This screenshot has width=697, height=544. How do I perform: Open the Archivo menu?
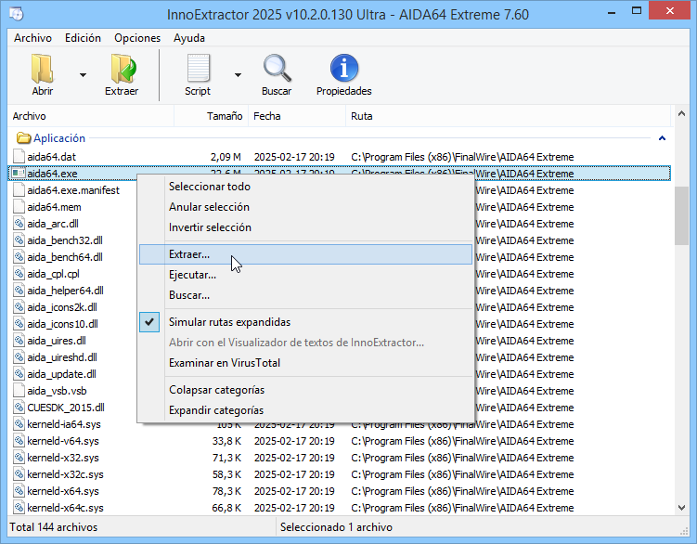pos(32,38)
